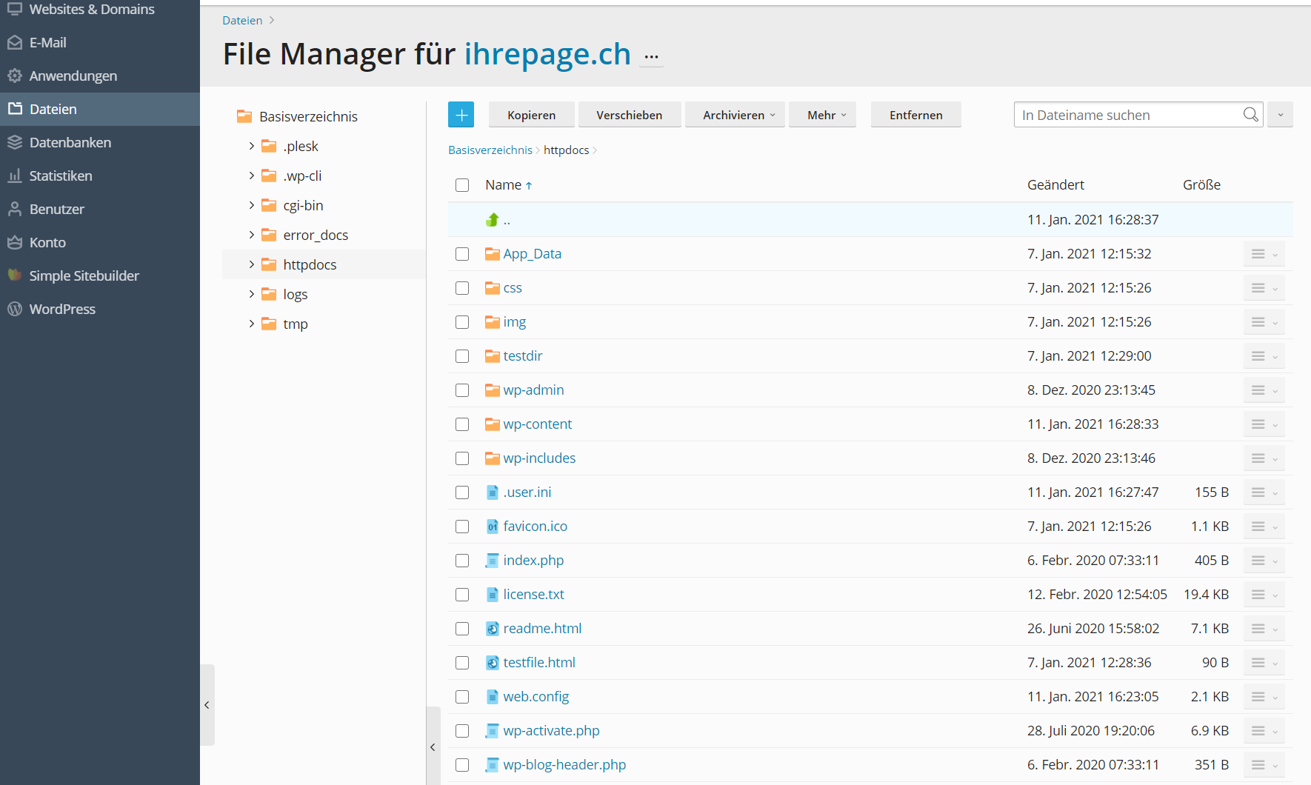1311x785 pixels.
Task: Navigate to Basisverzeichnis via the breadcrumb
Action: pyautogui.click(x=490, y=150)
